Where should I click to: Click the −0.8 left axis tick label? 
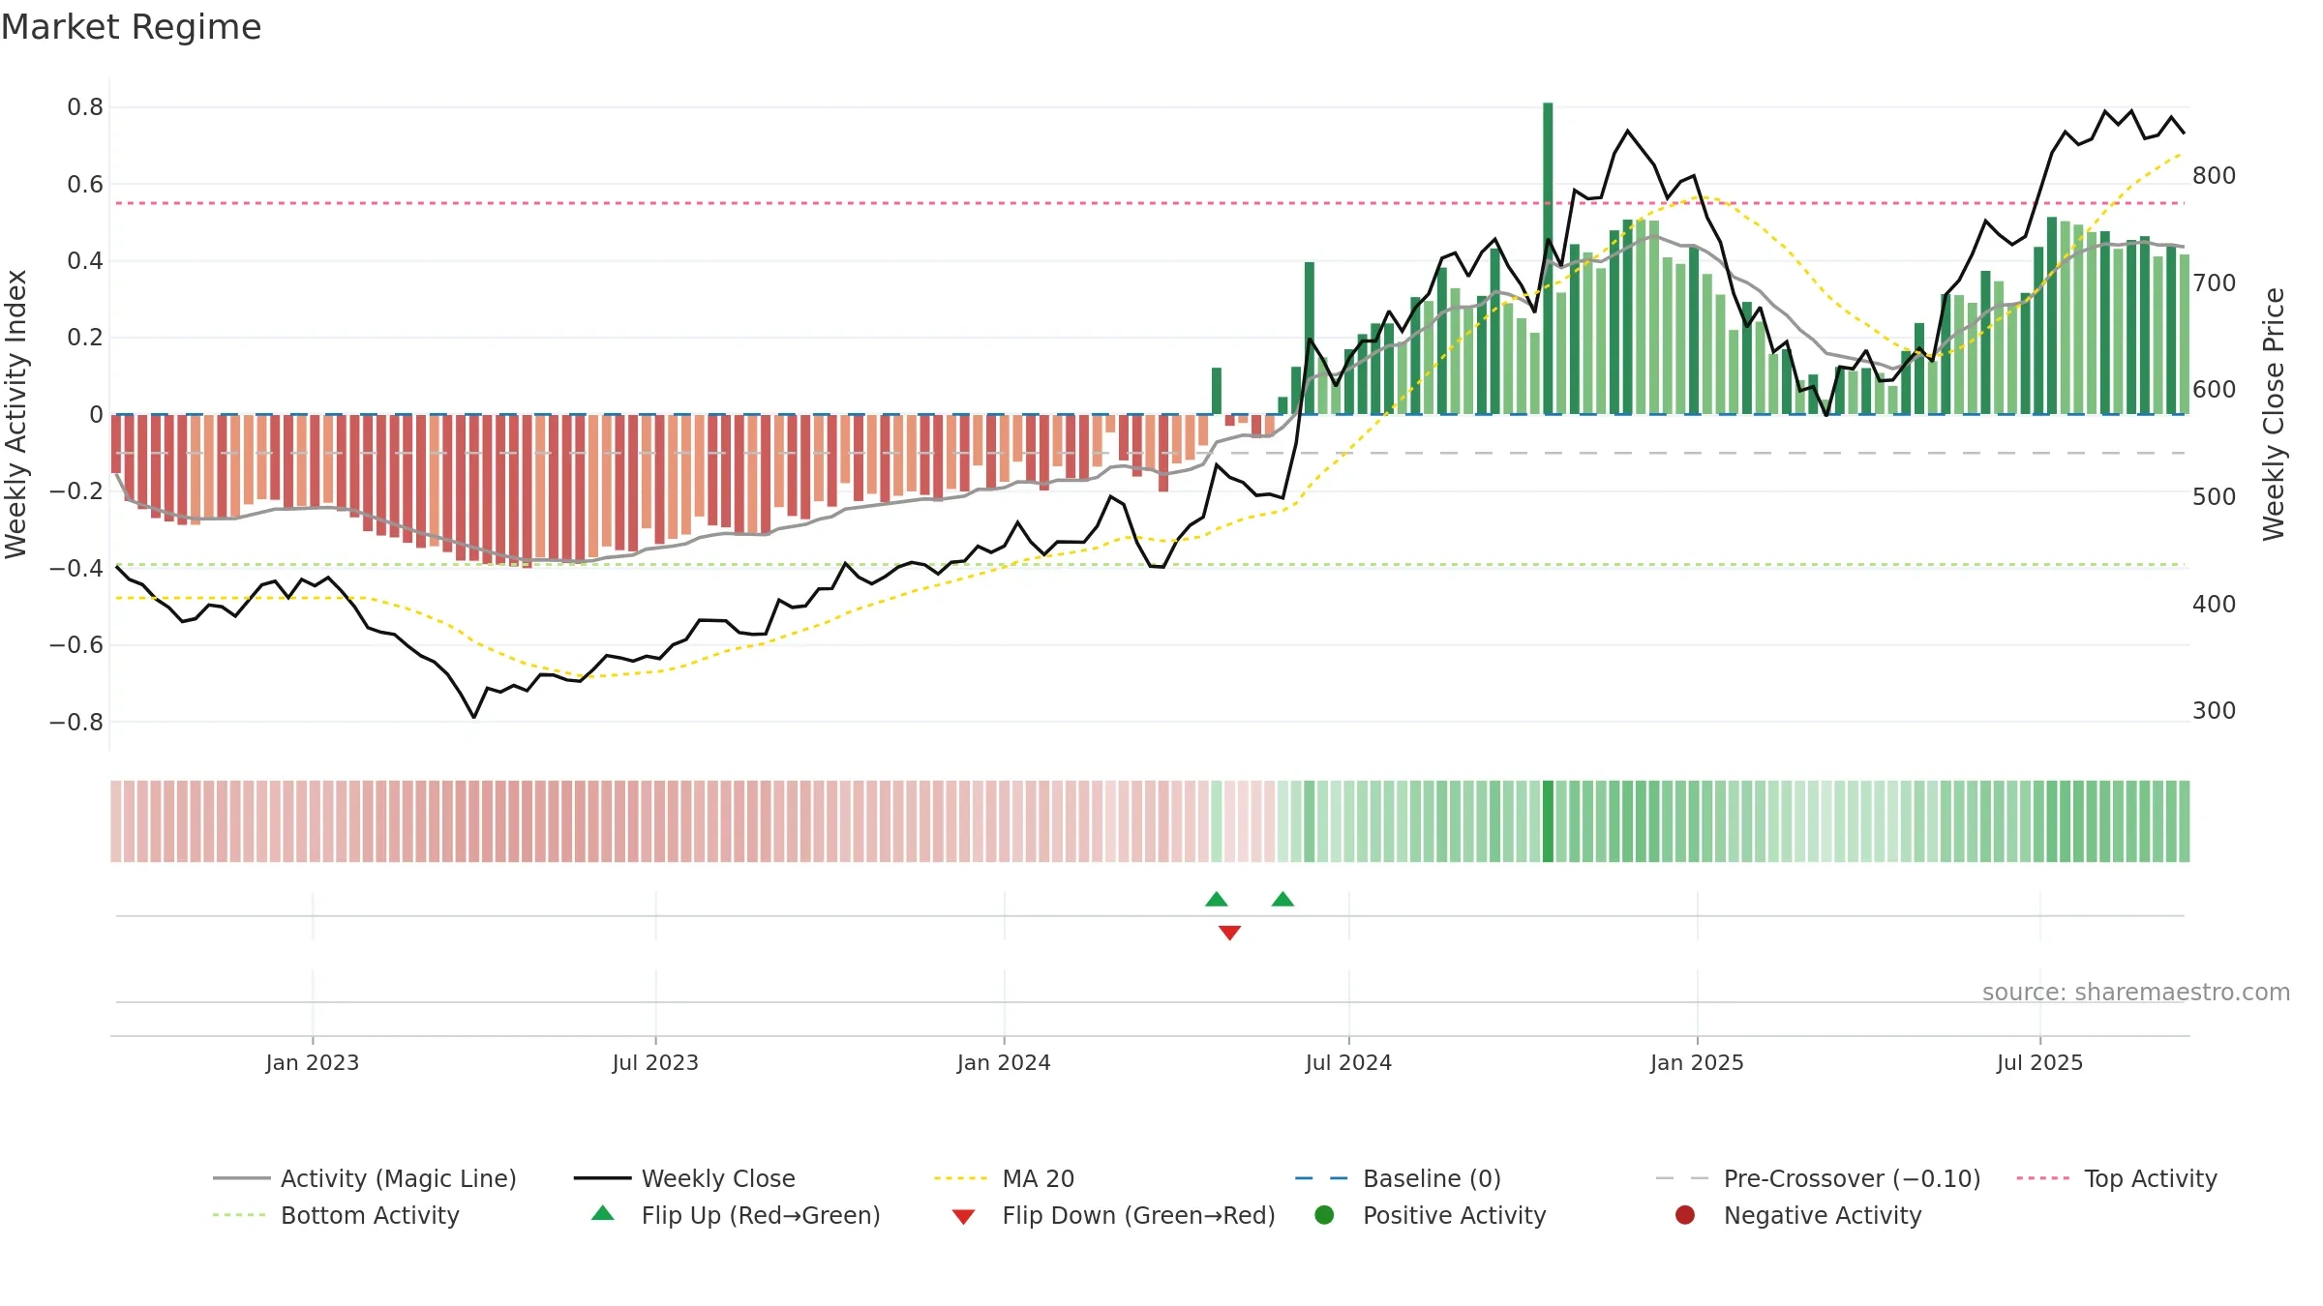coord(76,723)
